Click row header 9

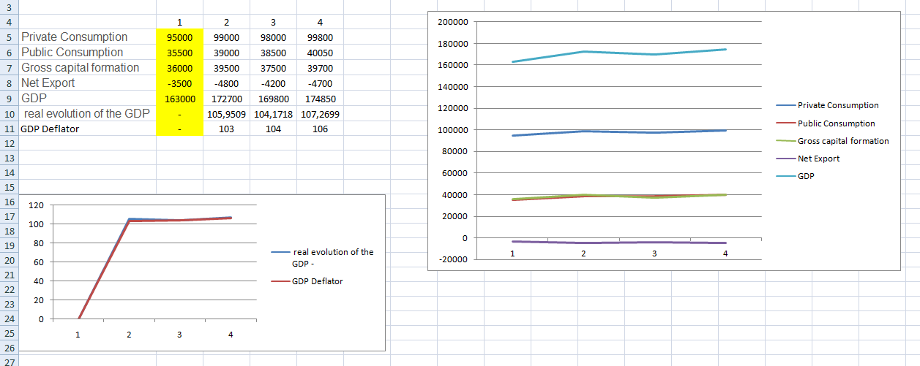click(x=10, y=99)
